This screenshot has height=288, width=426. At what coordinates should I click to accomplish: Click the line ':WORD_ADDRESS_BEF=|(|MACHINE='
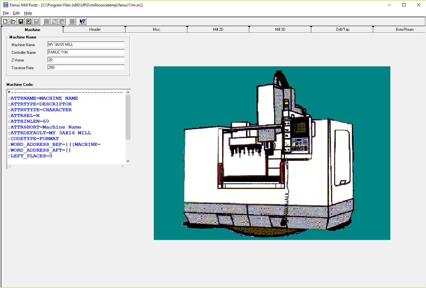pyautogui.click(x=54, y=144)
